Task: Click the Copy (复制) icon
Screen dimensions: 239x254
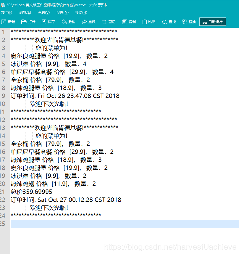Action: click(125, 22)
